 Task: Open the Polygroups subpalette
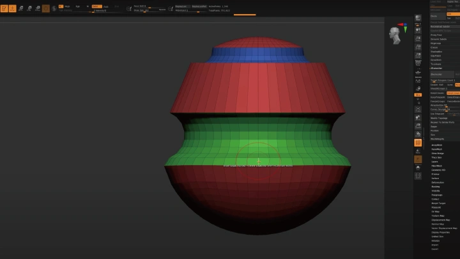click(x=437, y=195)
